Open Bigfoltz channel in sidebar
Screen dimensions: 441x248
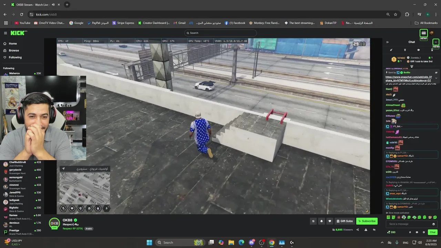22,209
